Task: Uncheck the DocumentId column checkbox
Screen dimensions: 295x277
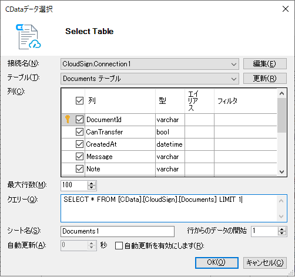Action: click(79, 120)
